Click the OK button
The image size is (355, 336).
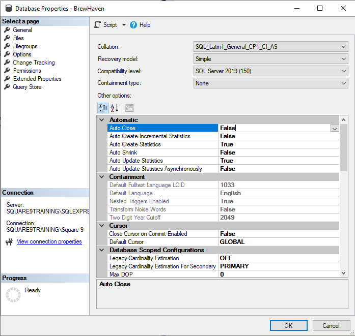click(288, 325)
